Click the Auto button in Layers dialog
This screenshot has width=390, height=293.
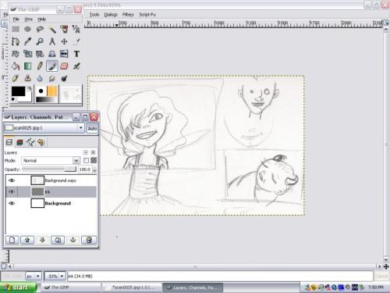click(x=92, y=128)
